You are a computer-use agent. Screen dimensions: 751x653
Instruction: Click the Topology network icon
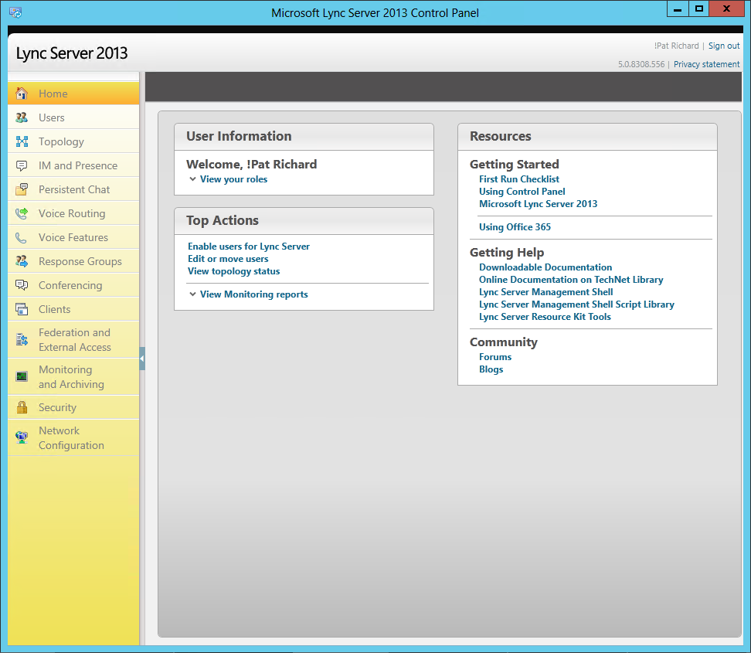coord(22,141)
